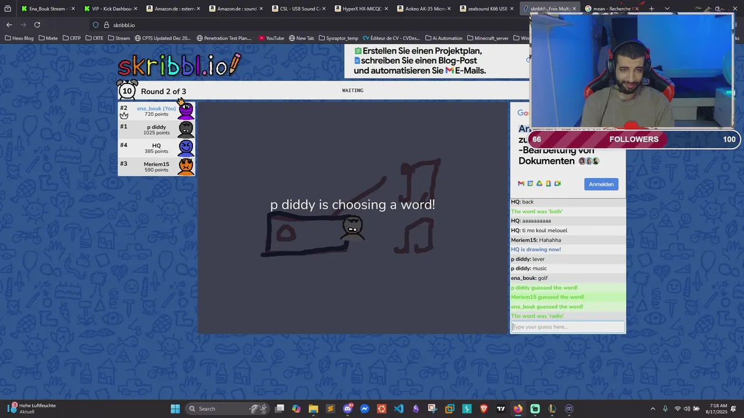Click the skribbl.io logo
This screenshot has height=418, width=744.
[x=179, y=65]
